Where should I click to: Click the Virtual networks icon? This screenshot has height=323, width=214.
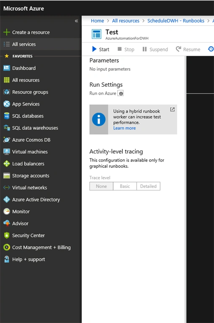pos(7,188)
